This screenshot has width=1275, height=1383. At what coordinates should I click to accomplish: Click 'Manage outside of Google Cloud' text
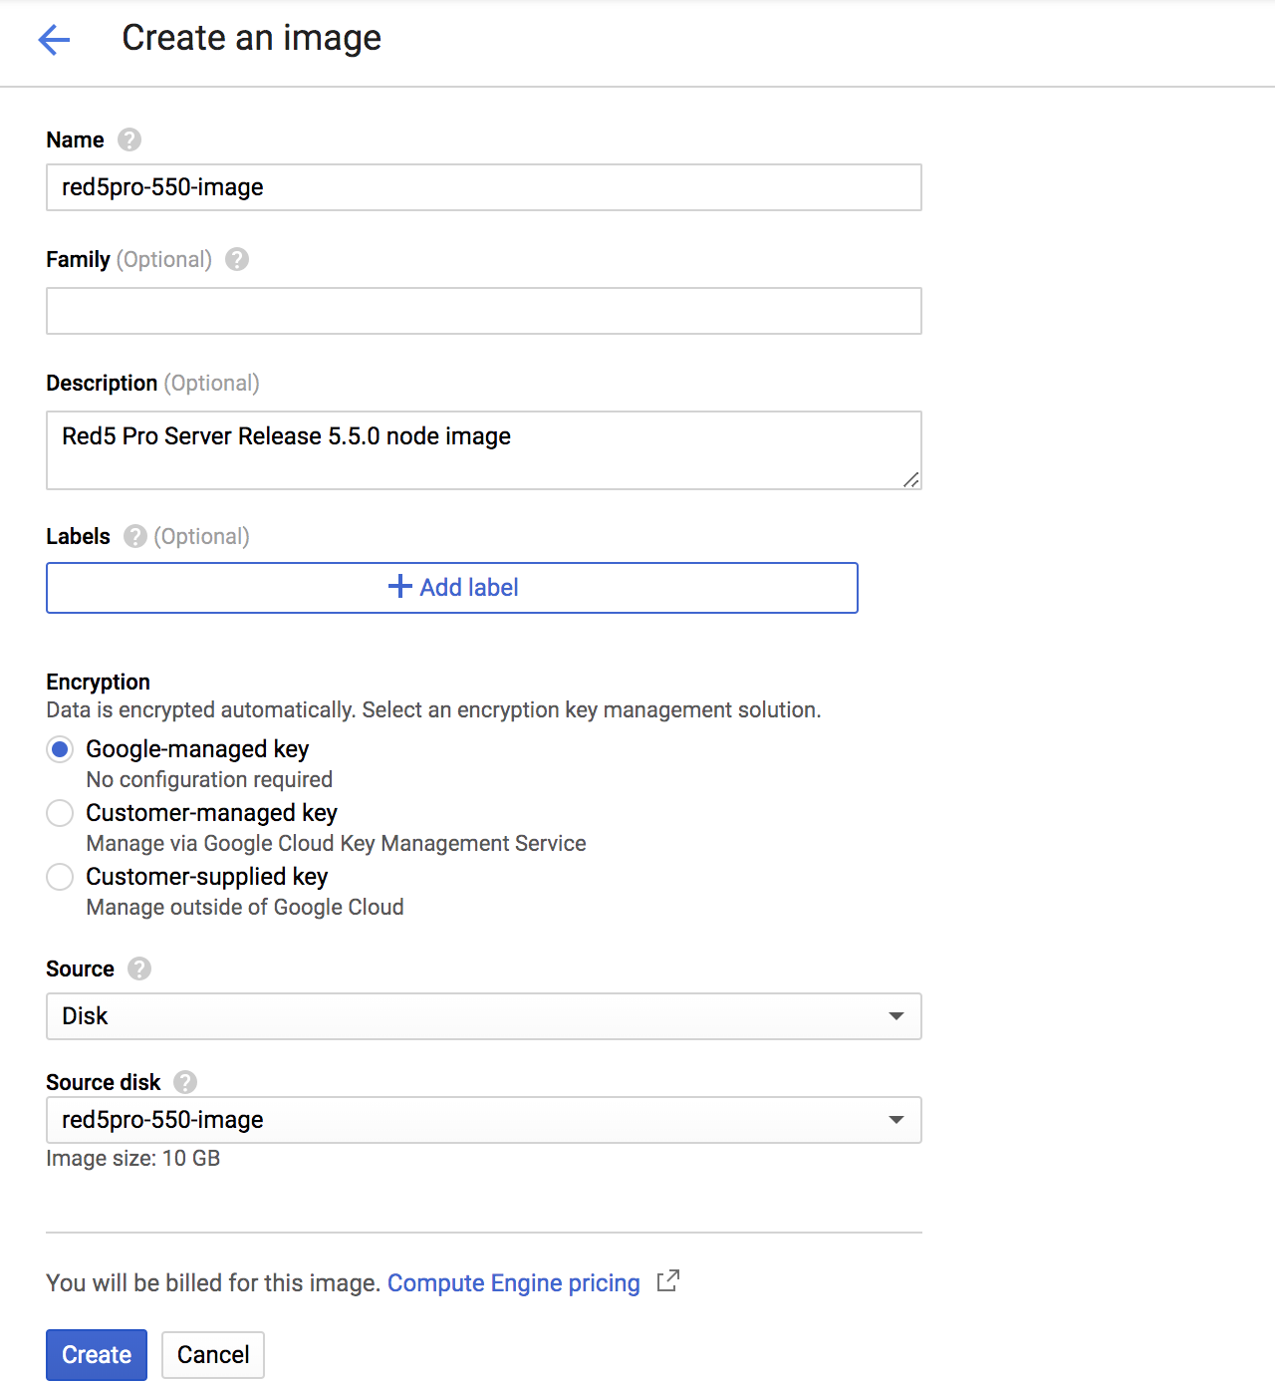point(245,907)
